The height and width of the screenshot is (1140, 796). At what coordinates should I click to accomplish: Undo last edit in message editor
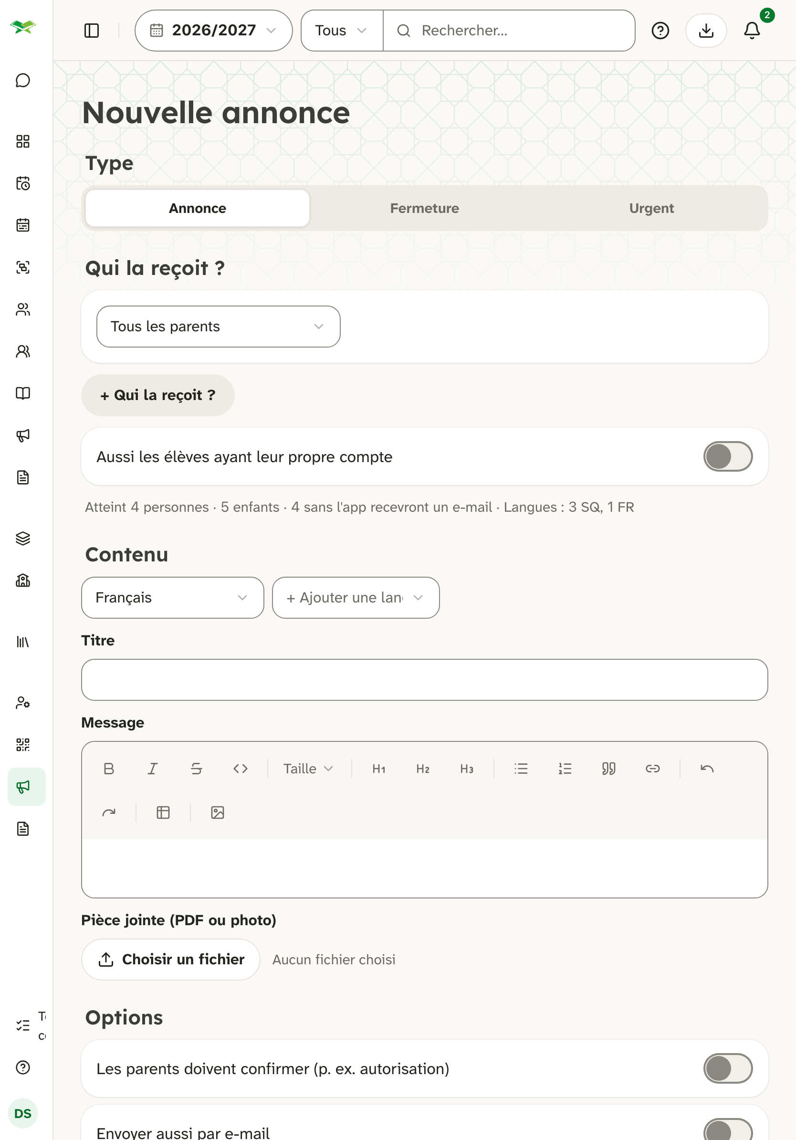point(707,769)
